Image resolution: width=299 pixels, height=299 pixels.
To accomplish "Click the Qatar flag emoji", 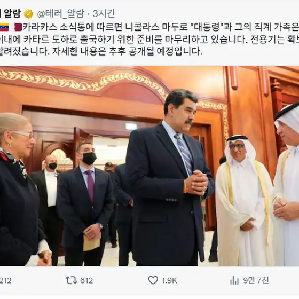I will coord(18,27).
